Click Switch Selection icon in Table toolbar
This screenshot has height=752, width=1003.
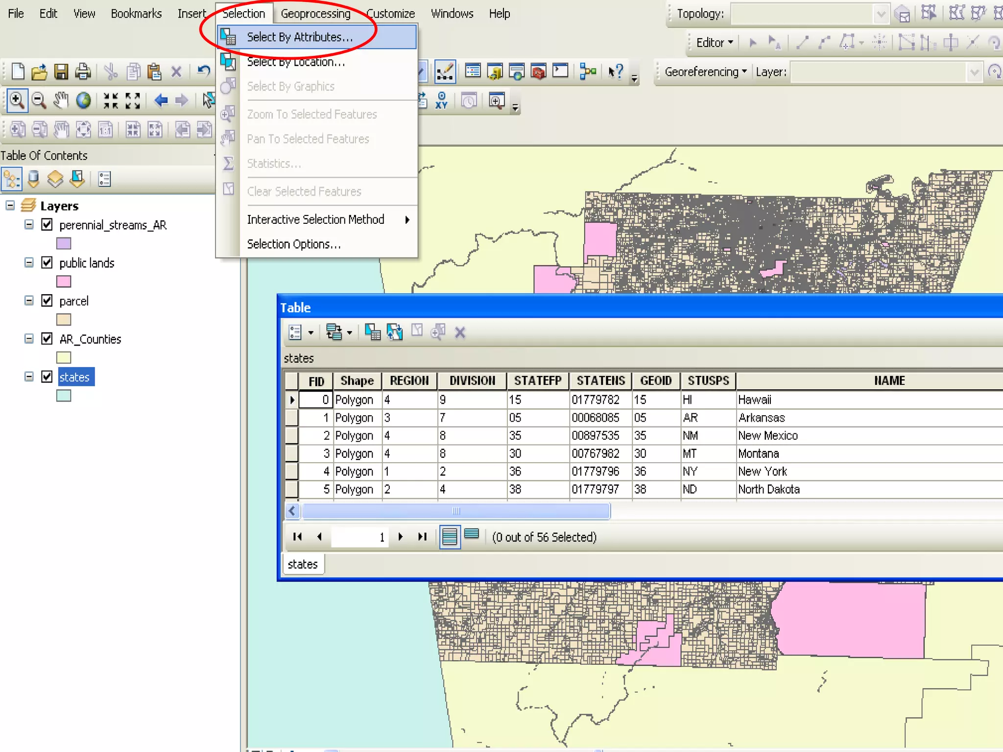(394, 332)
